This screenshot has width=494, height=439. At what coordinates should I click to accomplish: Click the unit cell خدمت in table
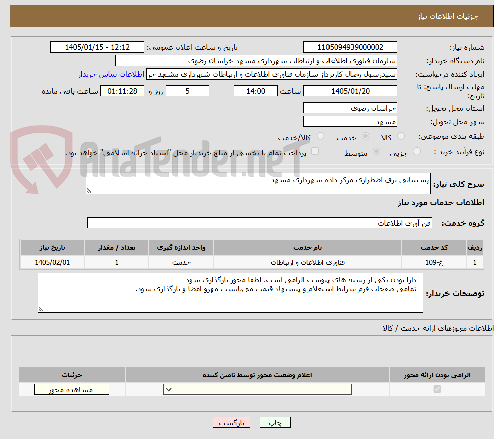181,262
